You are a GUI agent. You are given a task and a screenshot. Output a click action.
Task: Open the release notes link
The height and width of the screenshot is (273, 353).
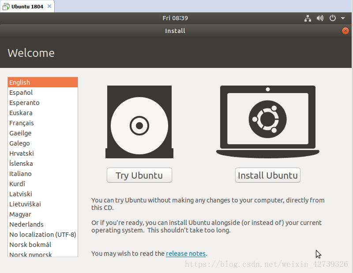[x=186, y=254]
